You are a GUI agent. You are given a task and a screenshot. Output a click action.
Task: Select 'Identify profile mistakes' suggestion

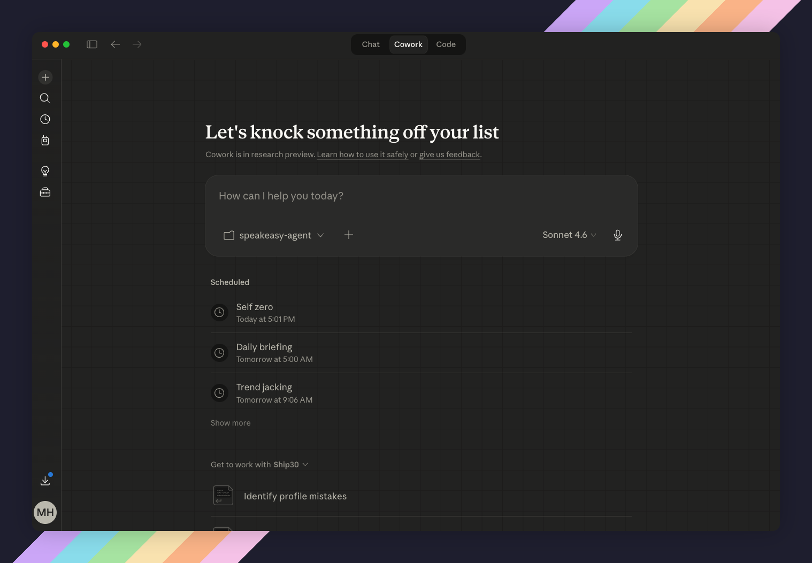point(295,496)
